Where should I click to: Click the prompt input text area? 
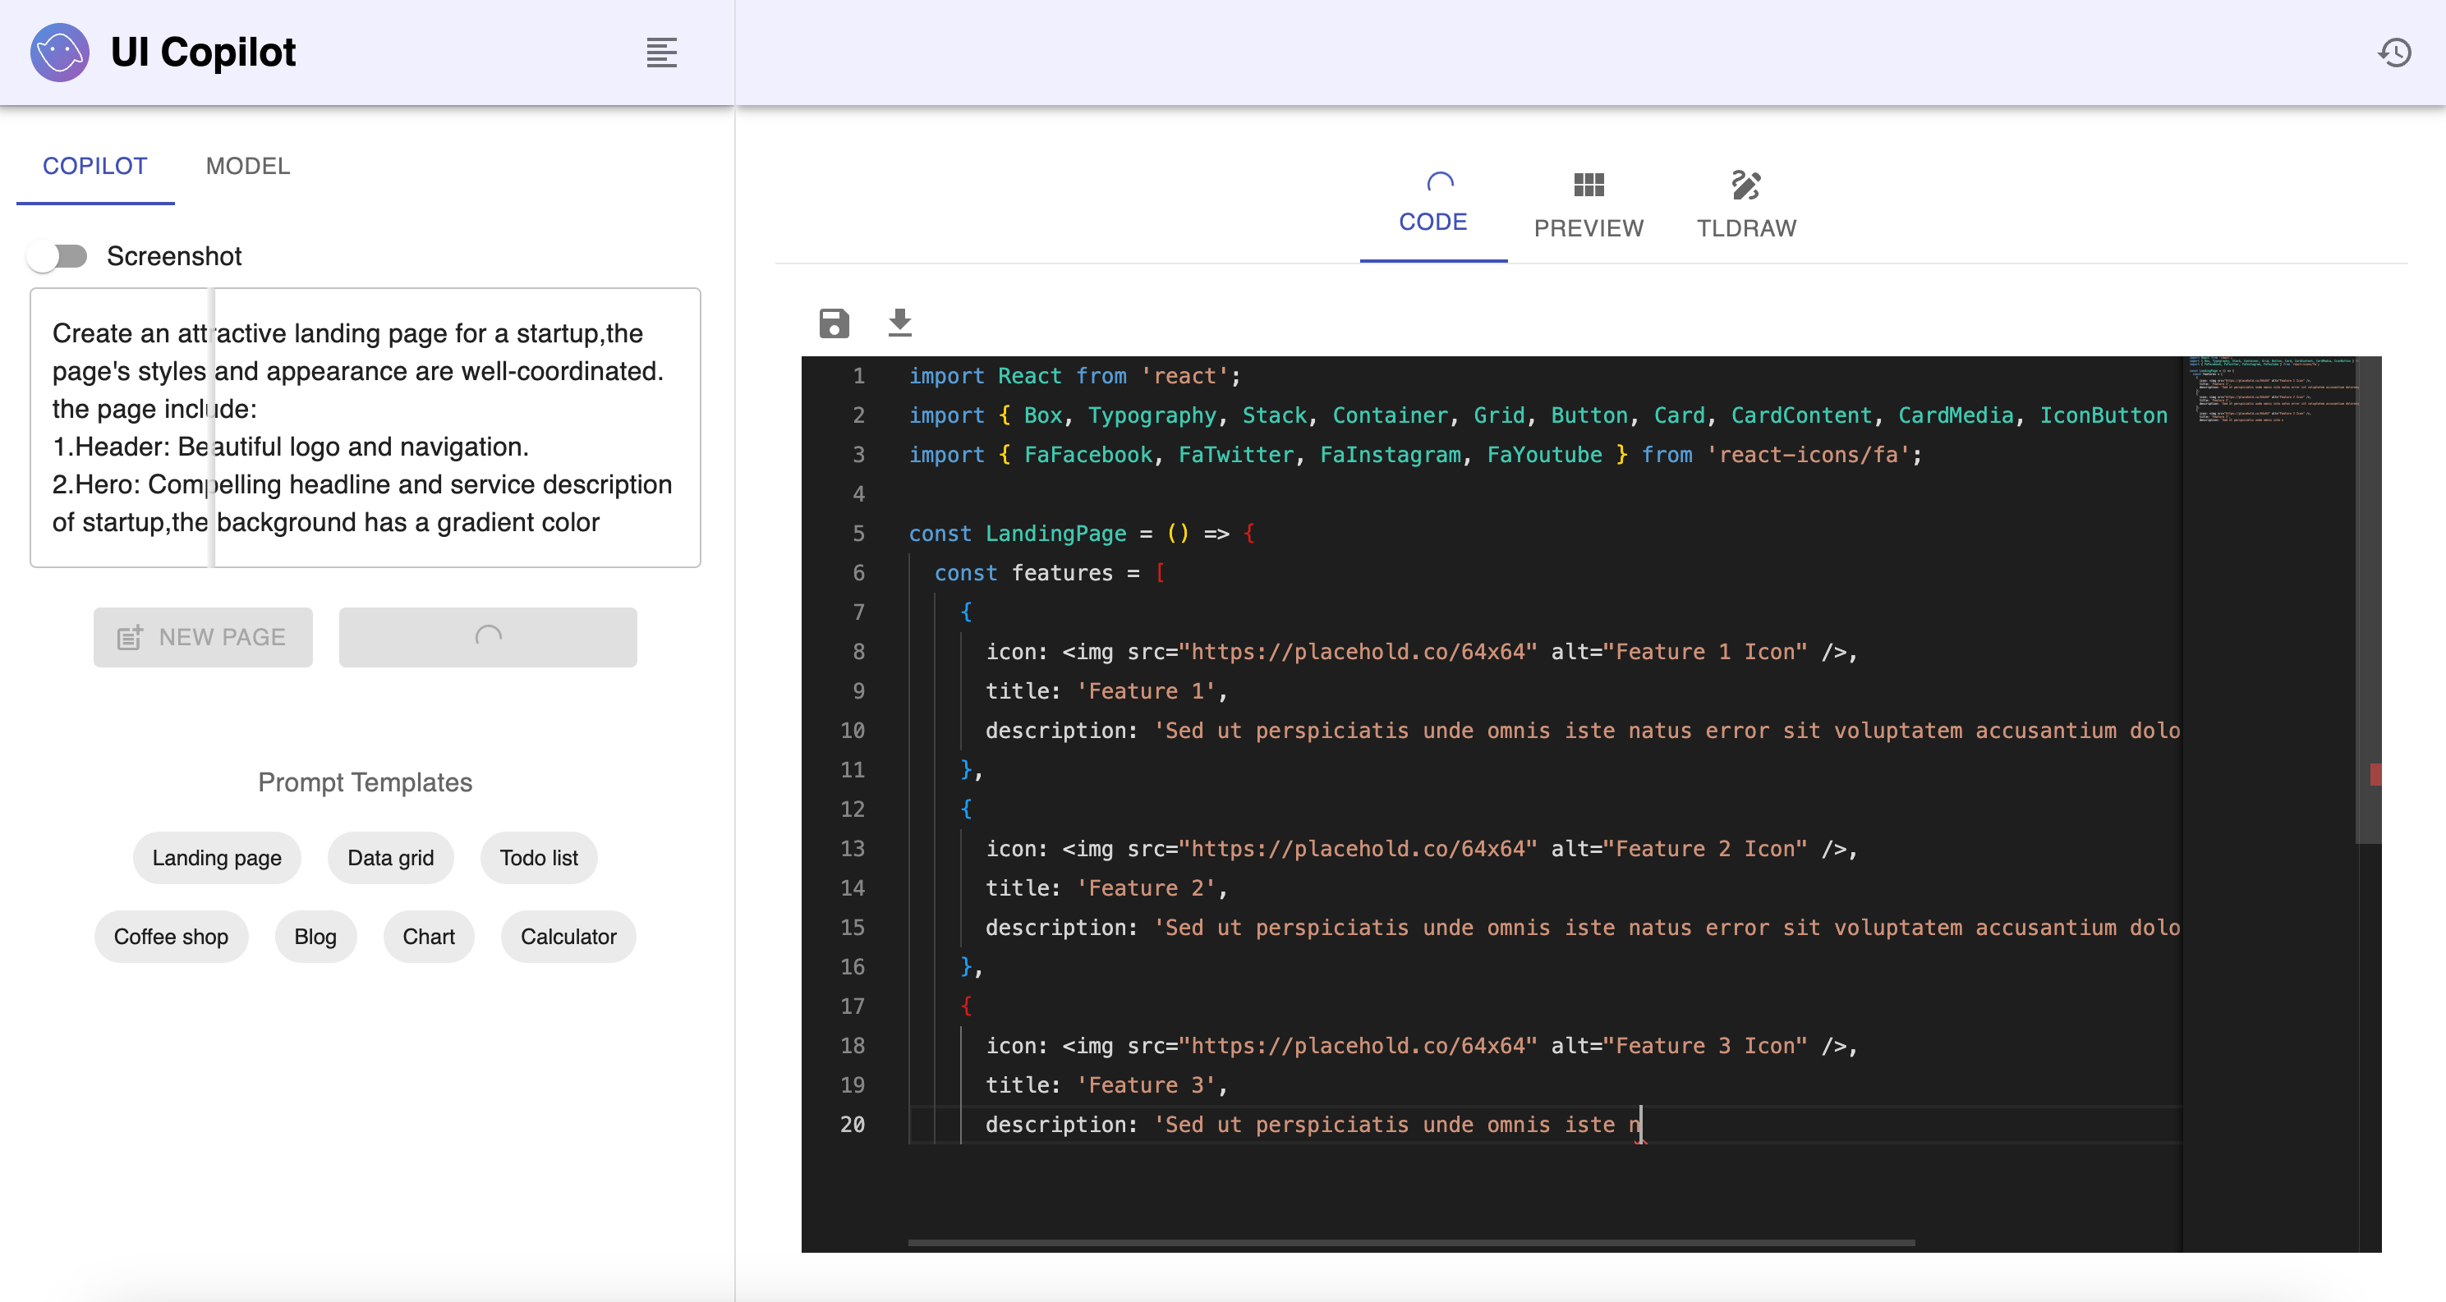point(366,427)
